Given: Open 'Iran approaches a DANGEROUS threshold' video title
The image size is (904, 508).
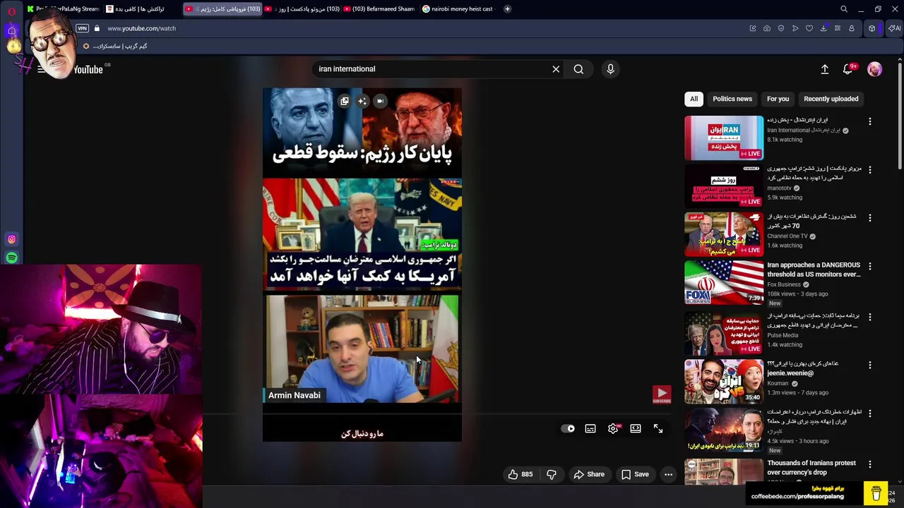Looking at the screenshot, I should (x=814, y=270).
